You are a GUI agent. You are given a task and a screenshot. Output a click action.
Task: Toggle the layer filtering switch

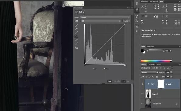(172, 68)
